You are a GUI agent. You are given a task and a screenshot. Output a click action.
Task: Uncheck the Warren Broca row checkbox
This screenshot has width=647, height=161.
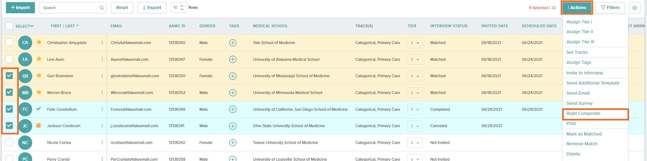coord(9,92)
